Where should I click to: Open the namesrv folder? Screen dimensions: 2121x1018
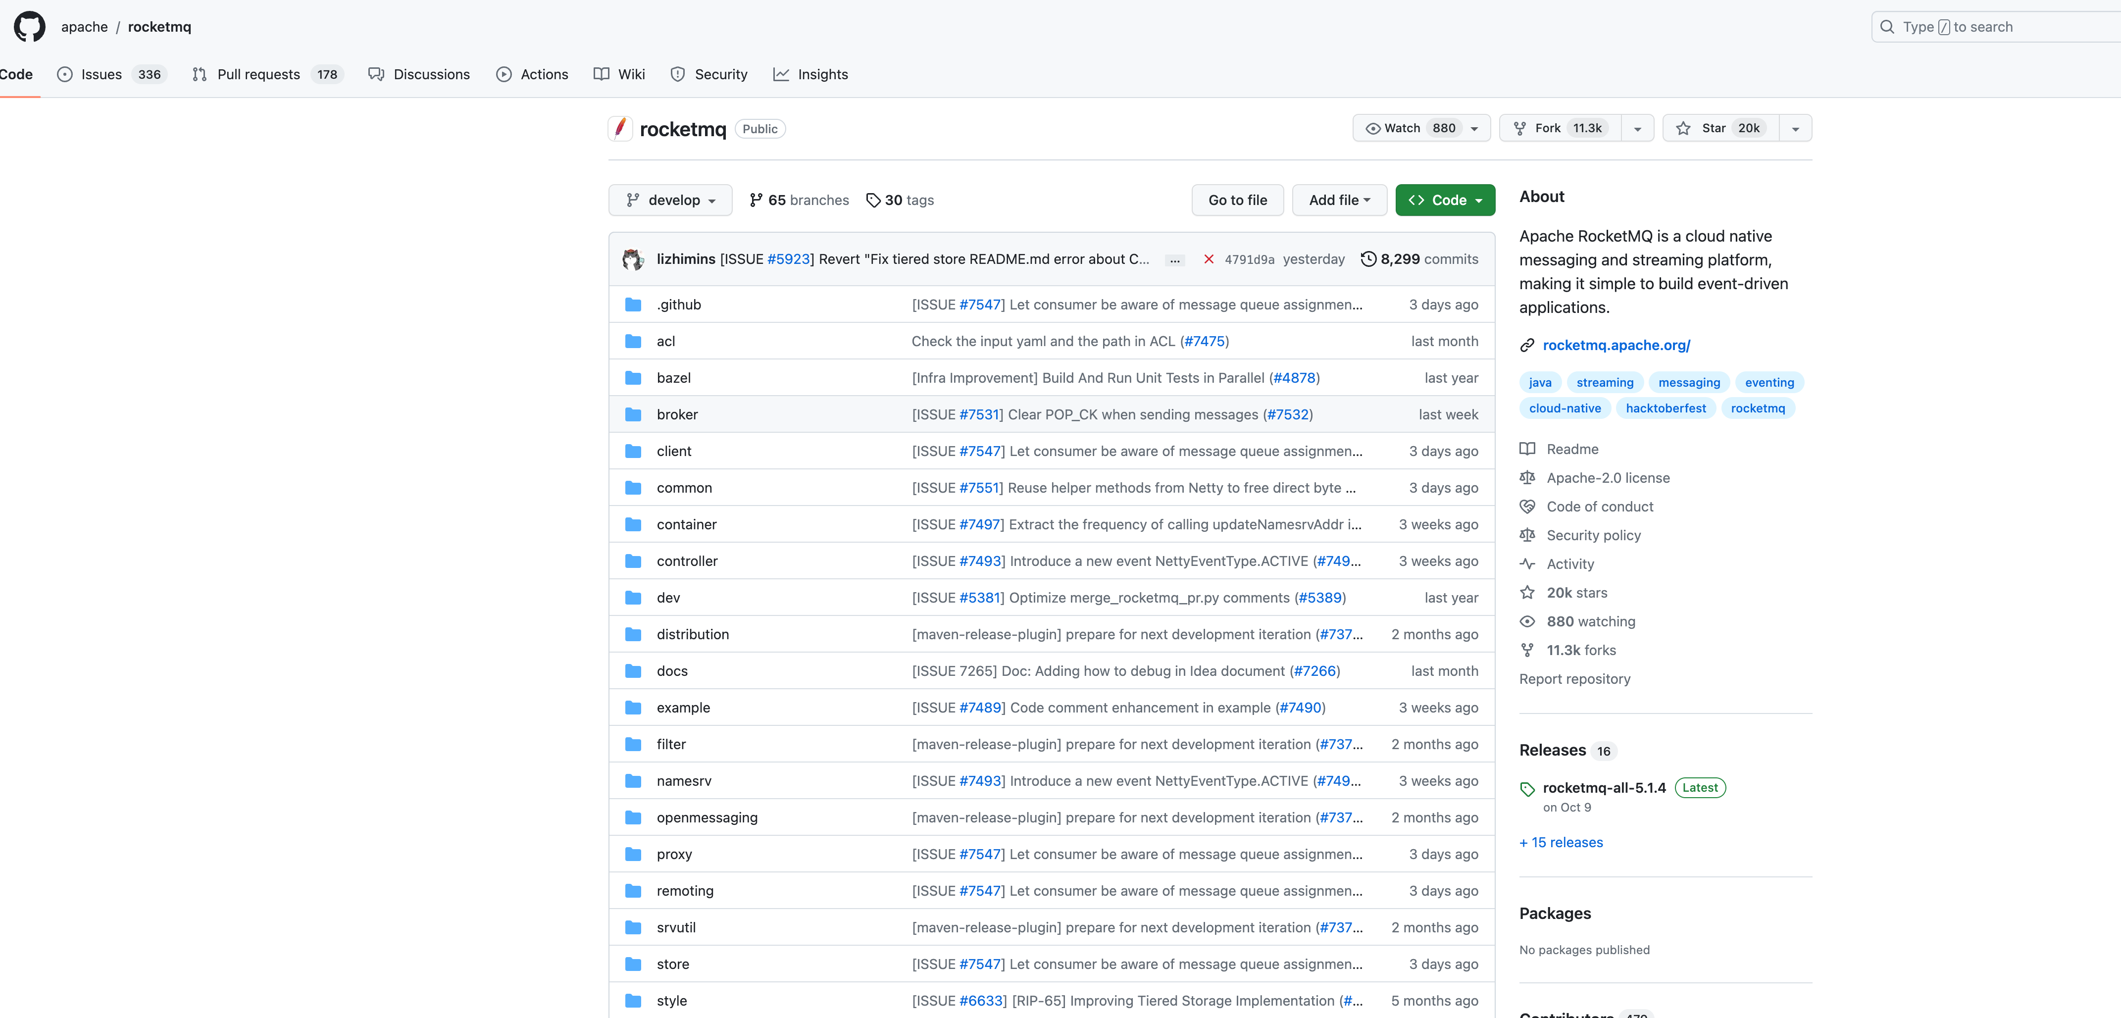[683, 781]
